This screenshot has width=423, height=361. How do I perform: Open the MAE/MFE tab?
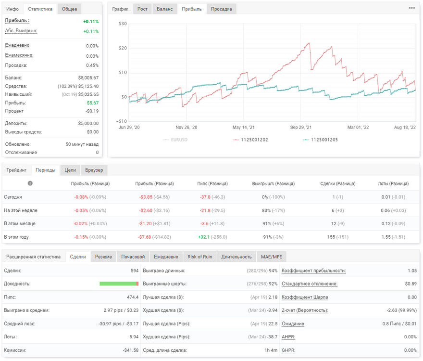[272, 257]
